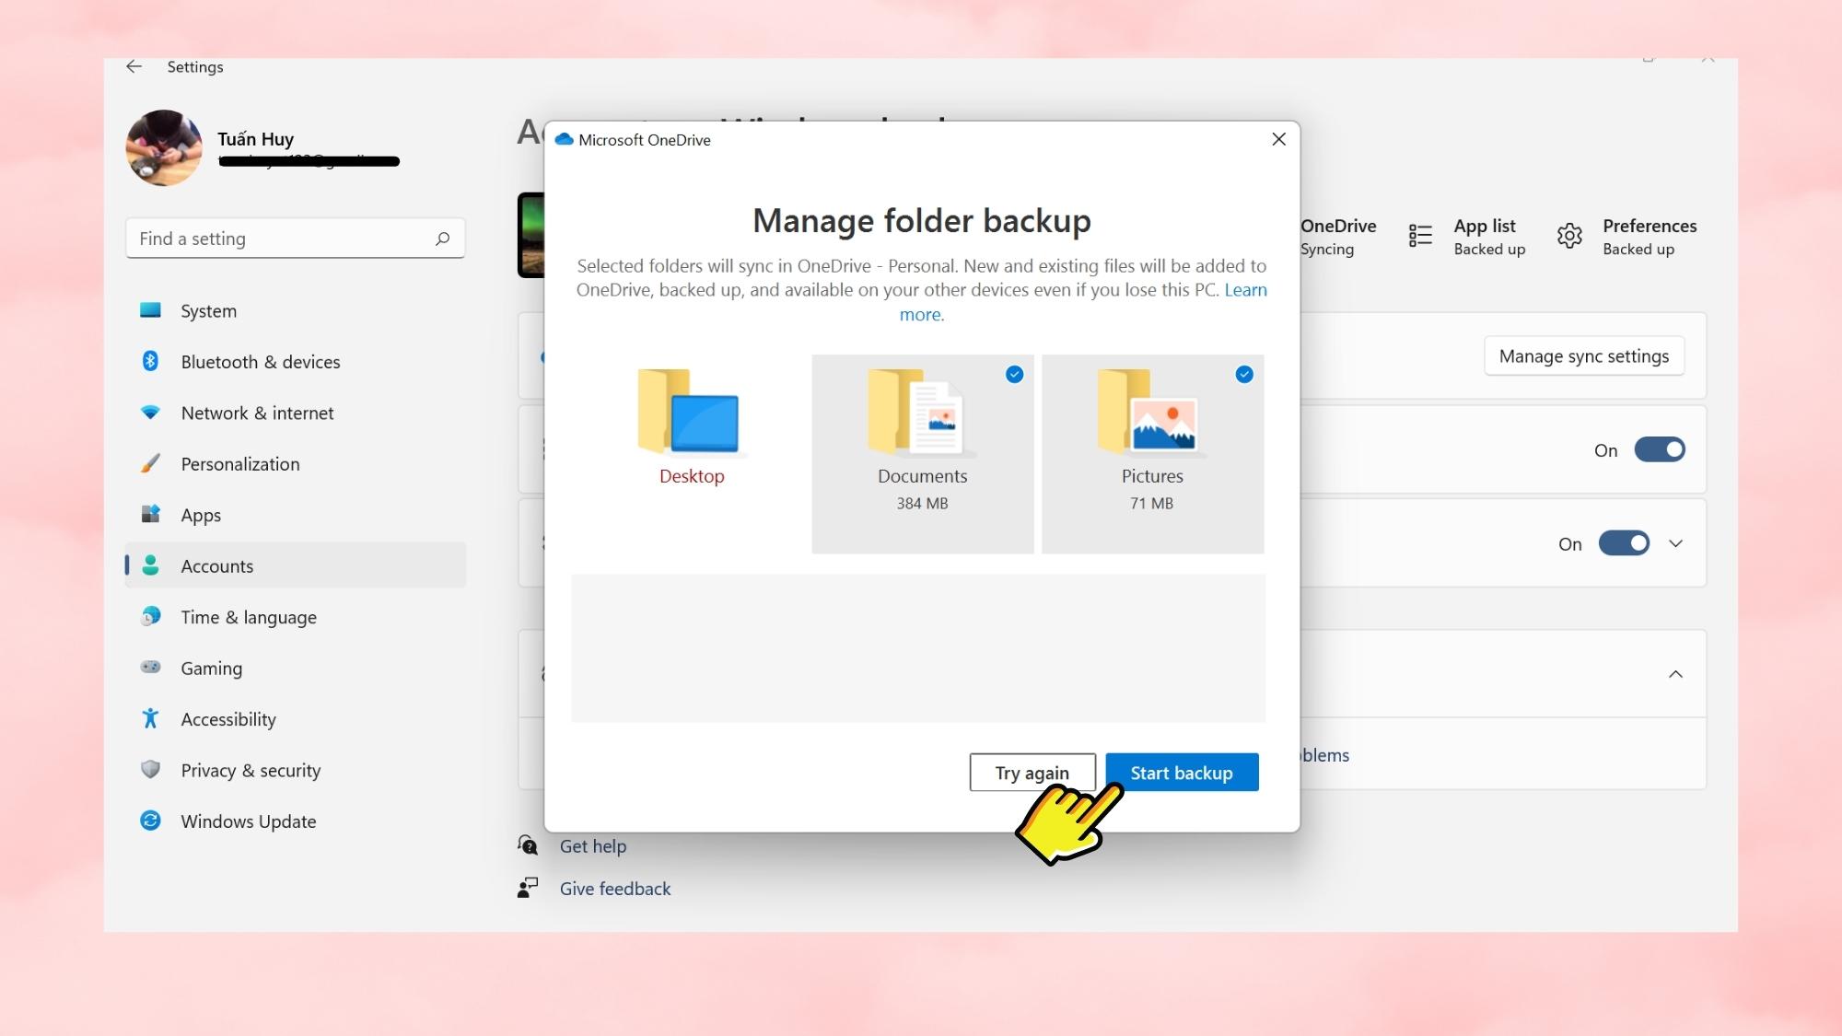Click the Tuấn Huy profile picture

click(164, 148)
